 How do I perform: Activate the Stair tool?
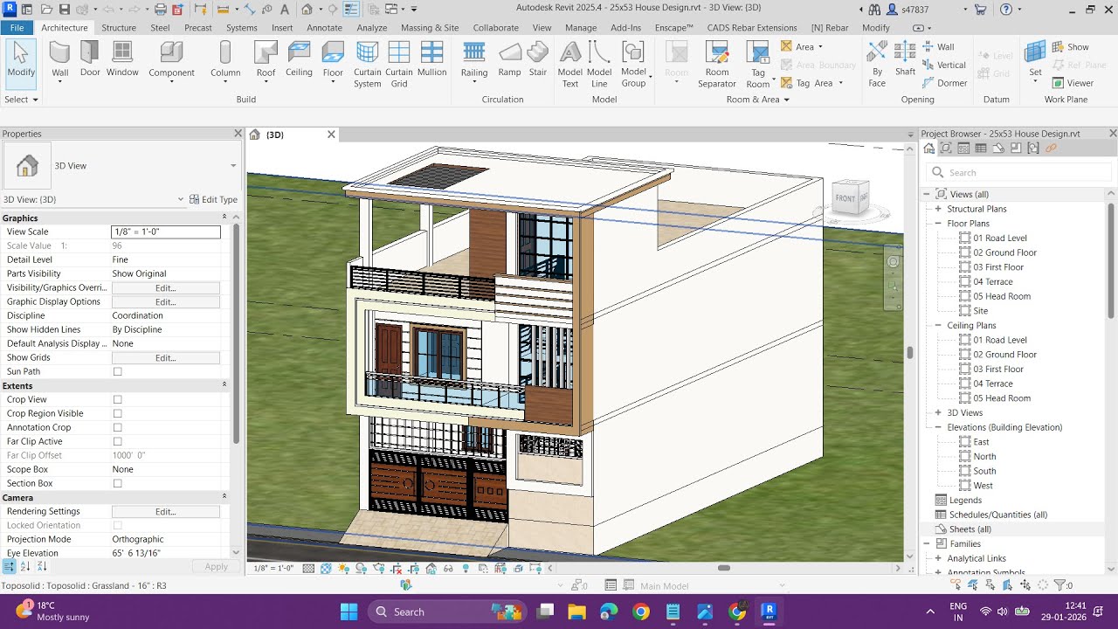538,59
